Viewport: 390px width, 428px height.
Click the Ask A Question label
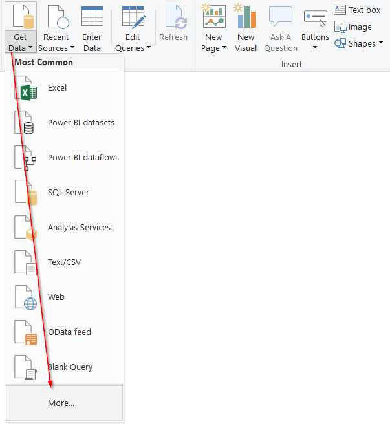(281, 43)
